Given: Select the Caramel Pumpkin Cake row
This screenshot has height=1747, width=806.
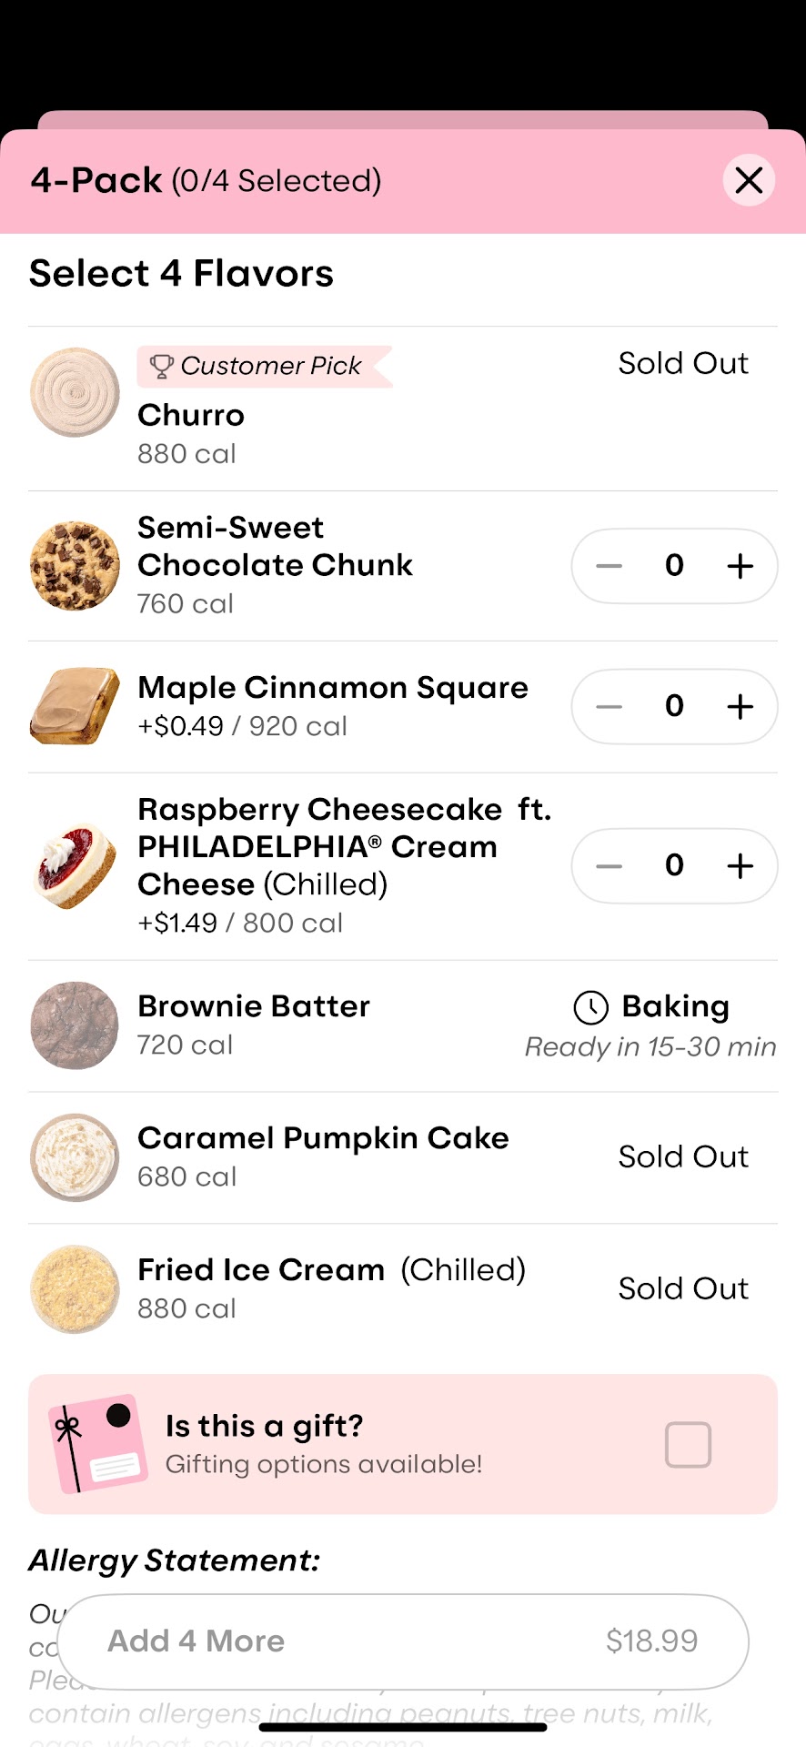Looking at the screenshot, I should point(323,1156).
